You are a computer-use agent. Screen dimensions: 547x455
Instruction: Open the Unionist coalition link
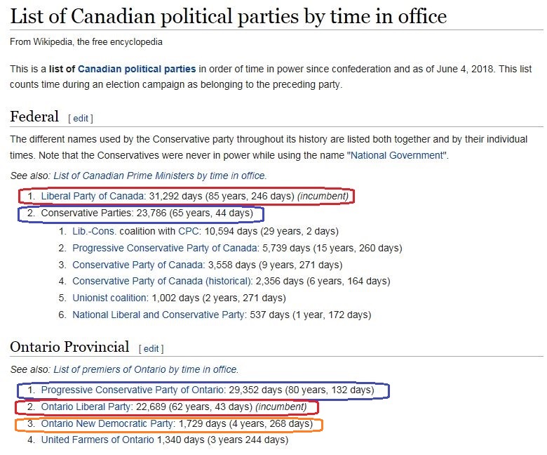pos(110,298)
